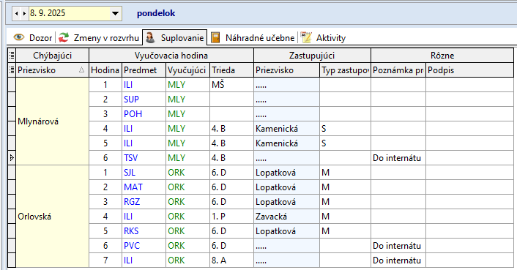517x270 pixels.
Task: Select the substitute cell with Zavacká
Action: point(286,217)
